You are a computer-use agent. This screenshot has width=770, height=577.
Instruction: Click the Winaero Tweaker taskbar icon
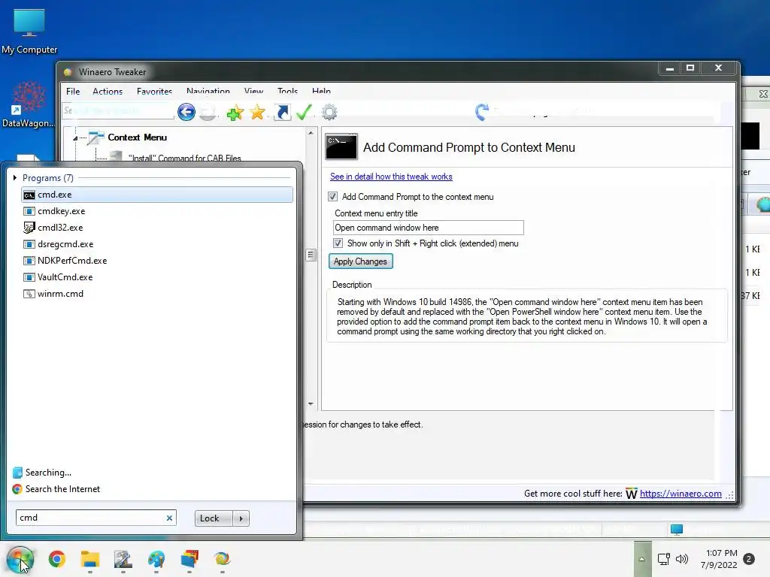(x=123, y=559)
